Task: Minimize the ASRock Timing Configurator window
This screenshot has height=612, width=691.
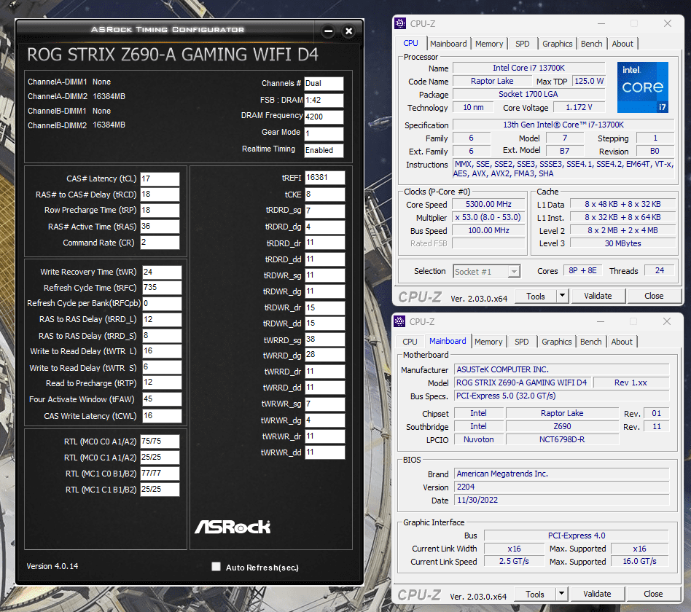Action: 328,31
